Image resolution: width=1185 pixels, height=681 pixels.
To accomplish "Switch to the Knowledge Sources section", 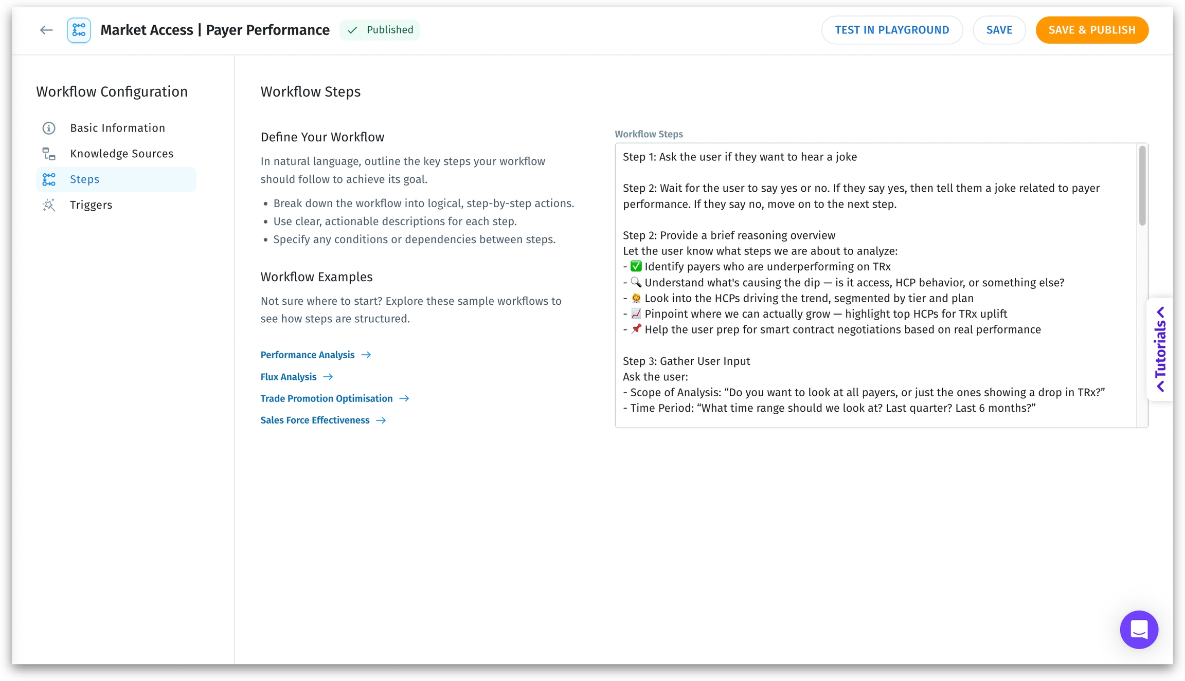I will coord(121,154).
